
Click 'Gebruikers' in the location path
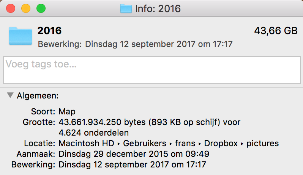(144, 144)
